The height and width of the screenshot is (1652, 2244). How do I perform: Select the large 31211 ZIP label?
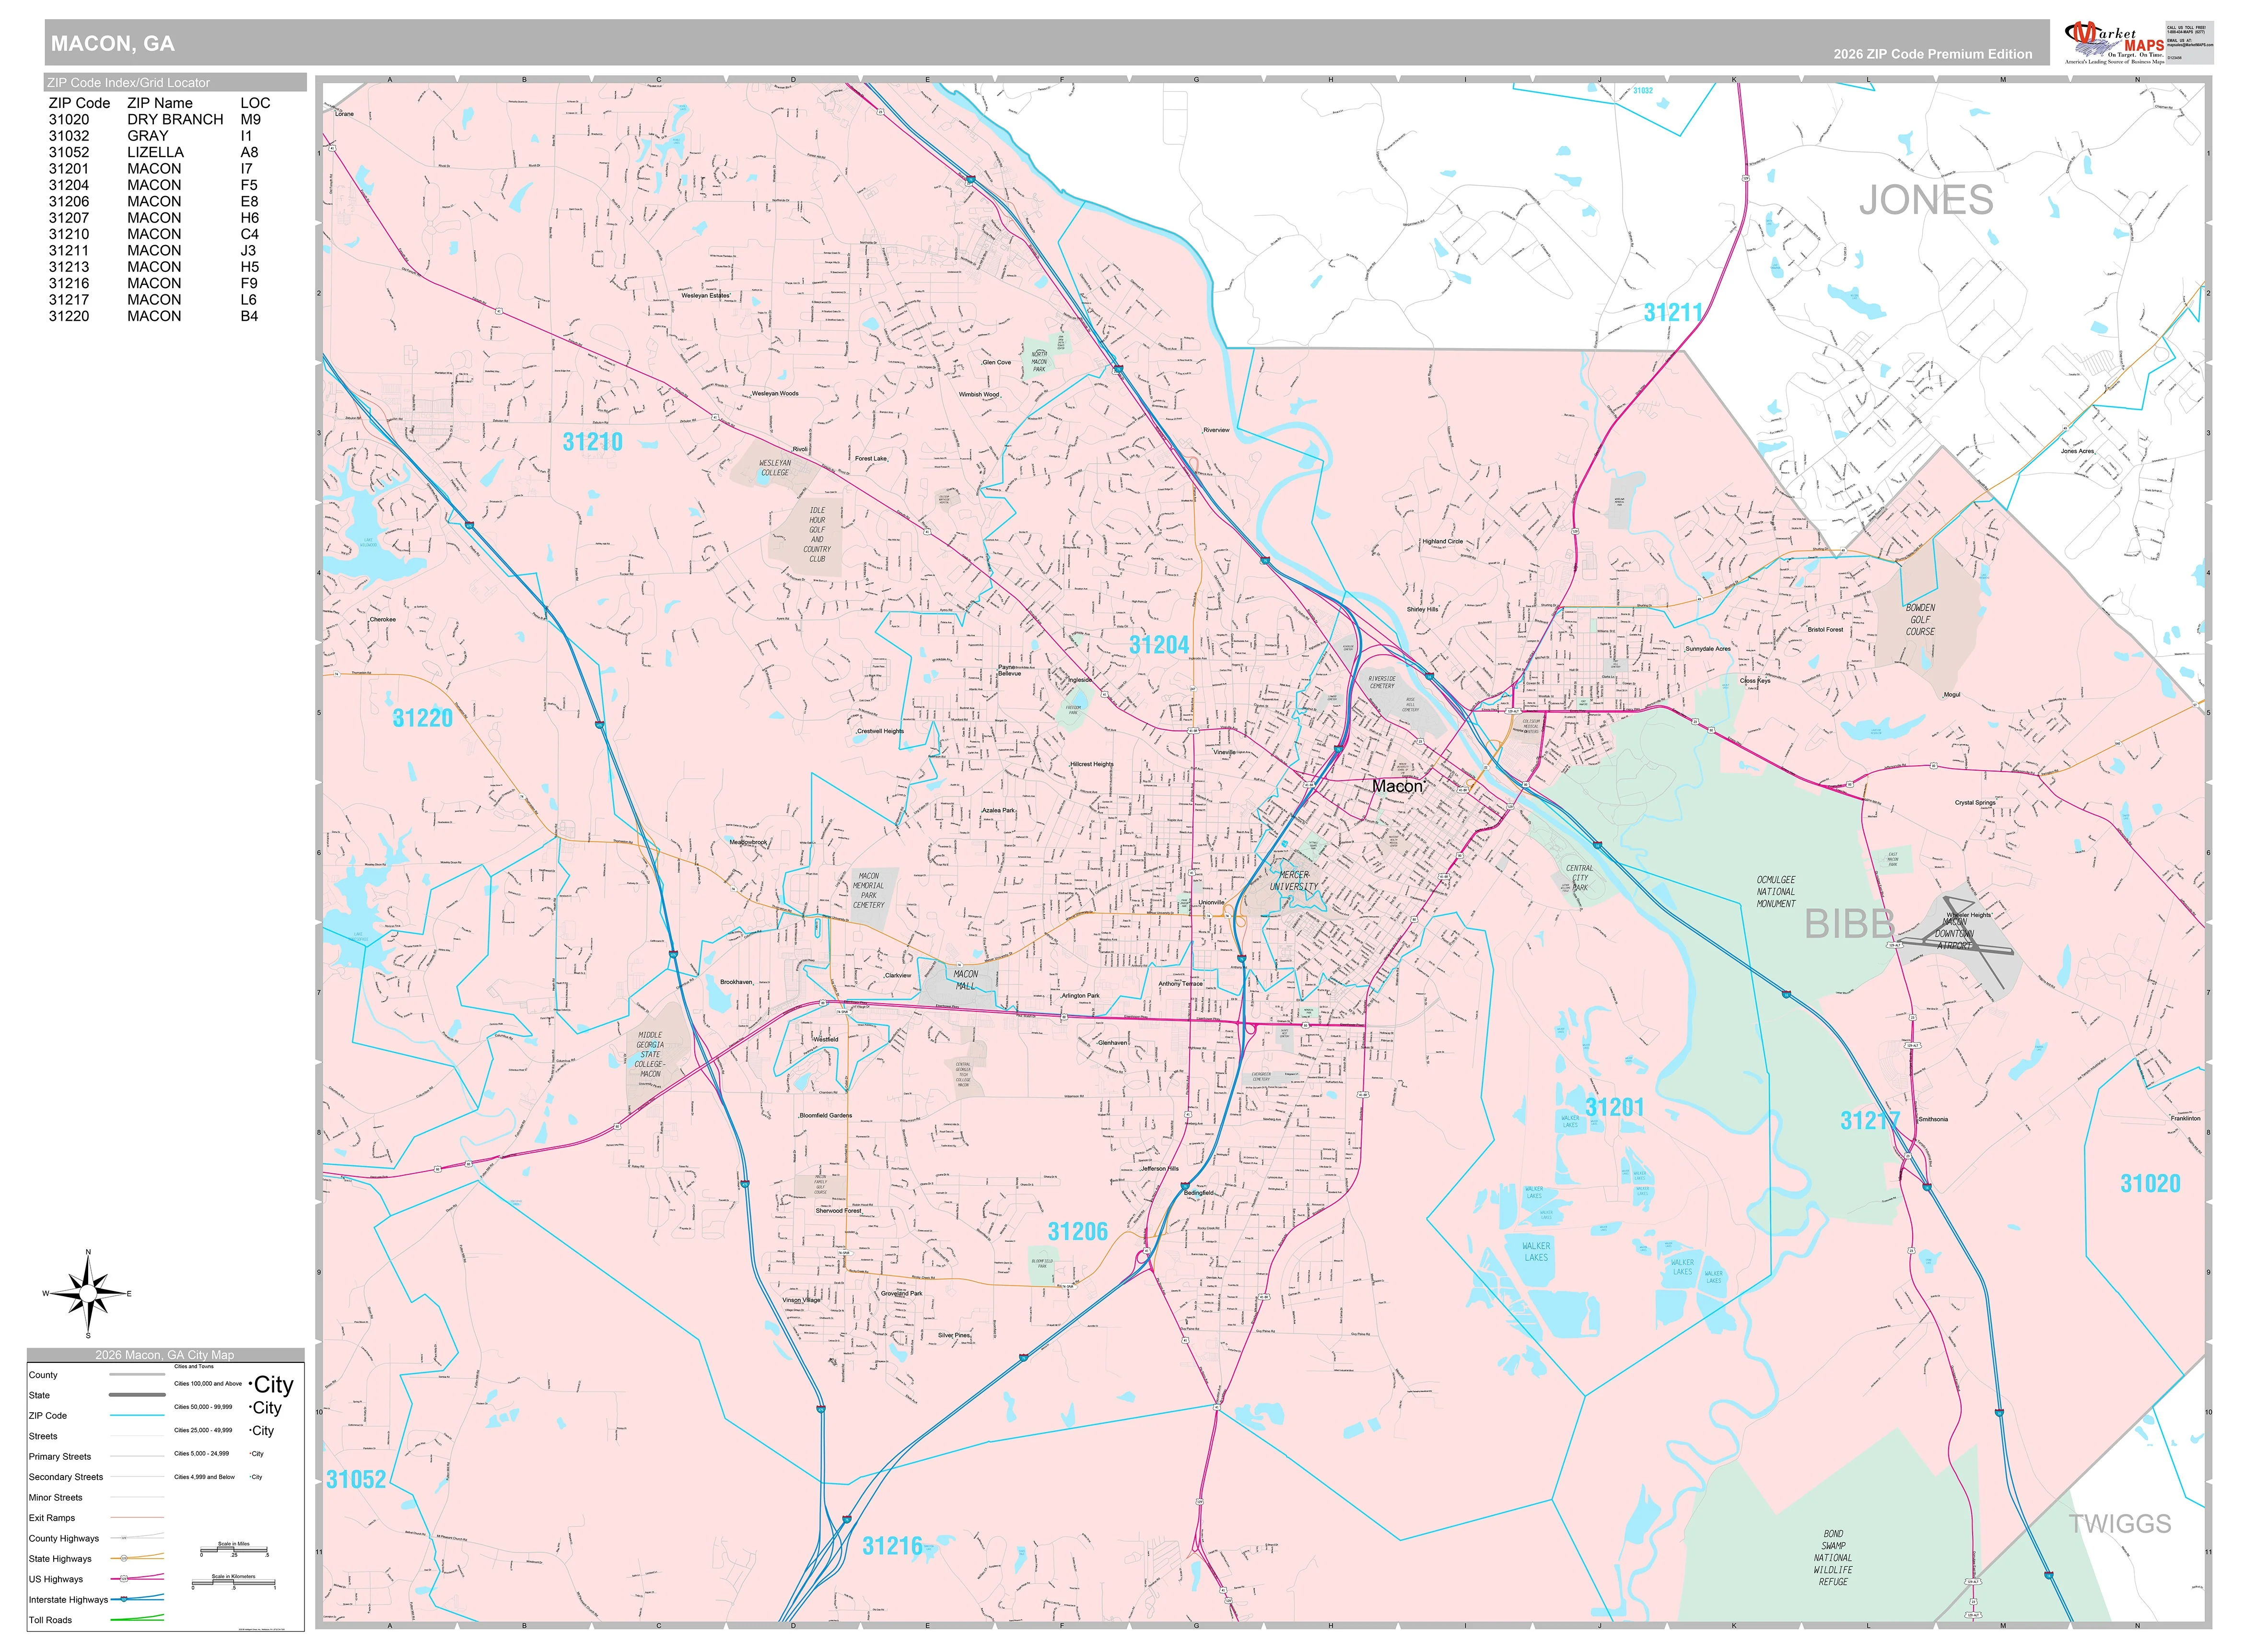pyautogui.click(x=1673, y=313)
